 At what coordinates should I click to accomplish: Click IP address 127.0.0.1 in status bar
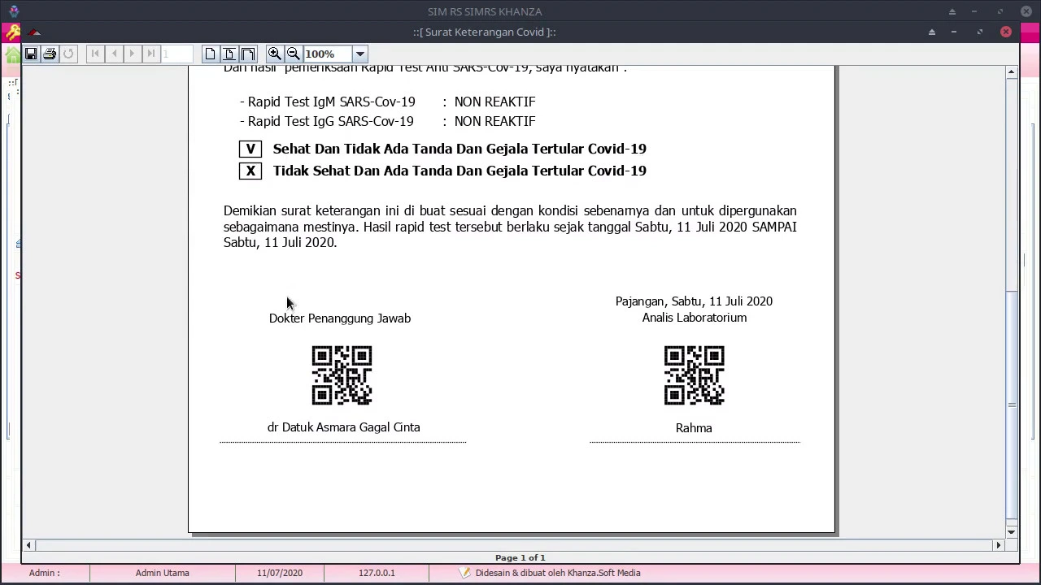click(377, 573)
